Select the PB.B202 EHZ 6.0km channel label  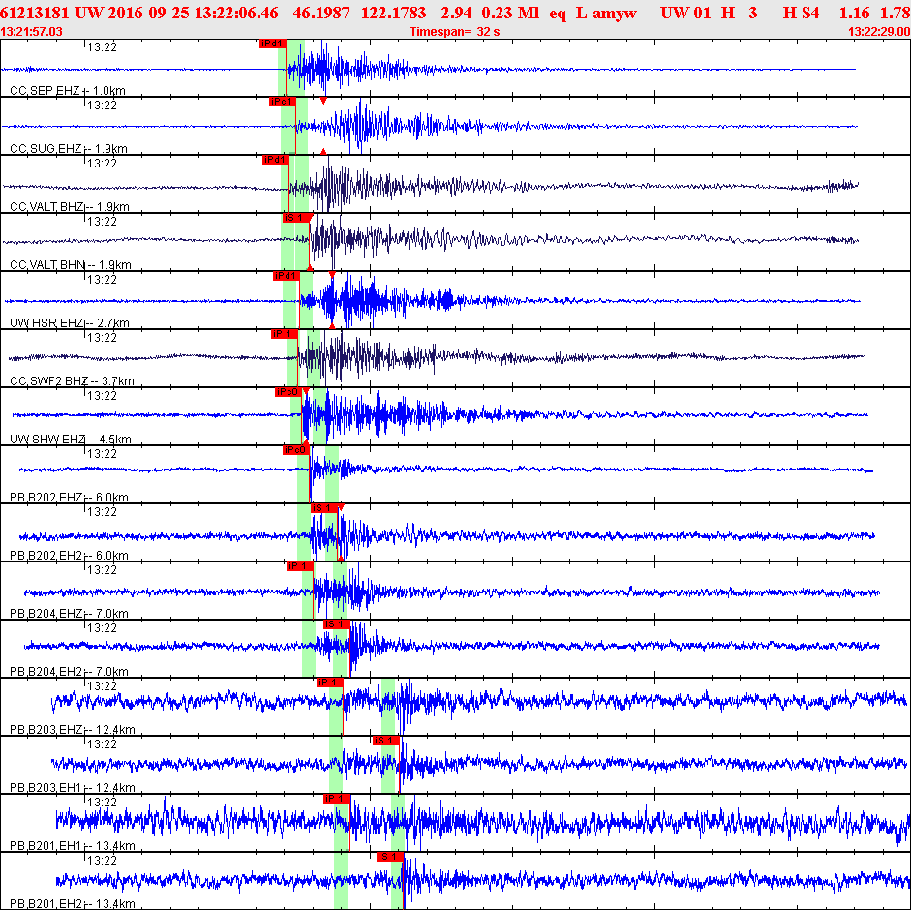(x=69, y=498)
